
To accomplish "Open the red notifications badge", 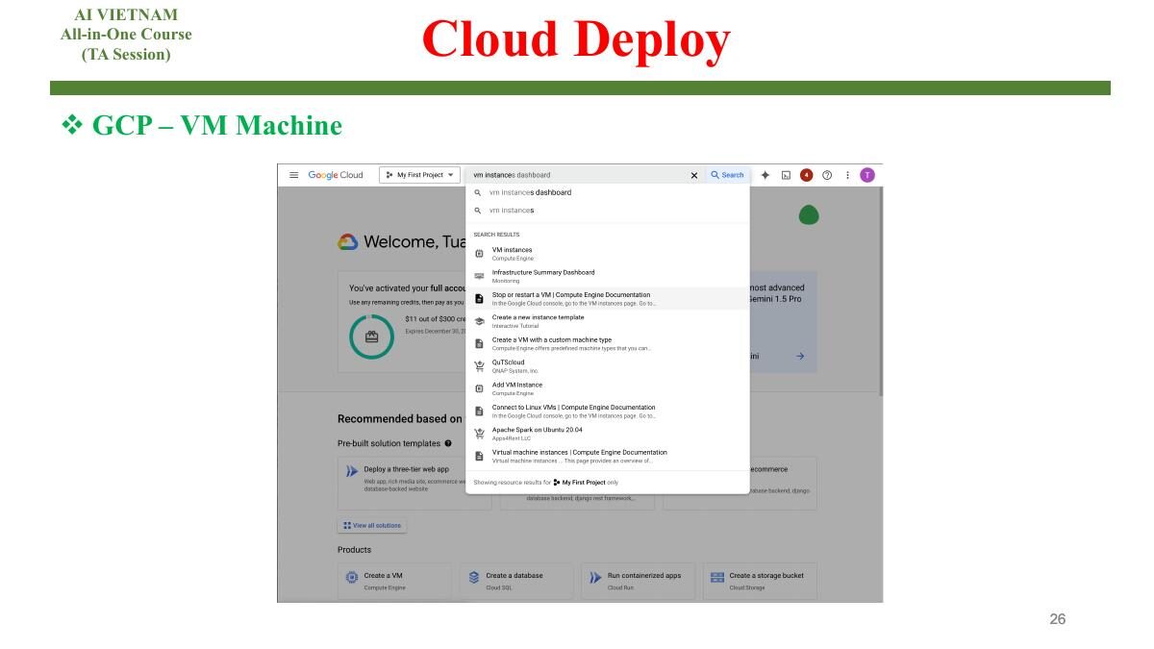I will pyautogui.click(x=806, y=175).
